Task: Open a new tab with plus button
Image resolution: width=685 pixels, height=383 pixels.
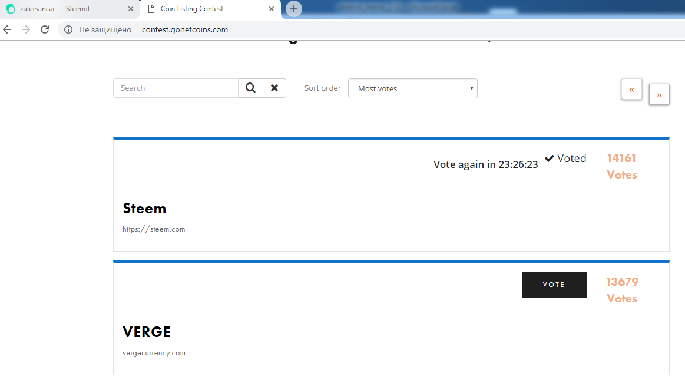Action: click(x=293, y=9)
